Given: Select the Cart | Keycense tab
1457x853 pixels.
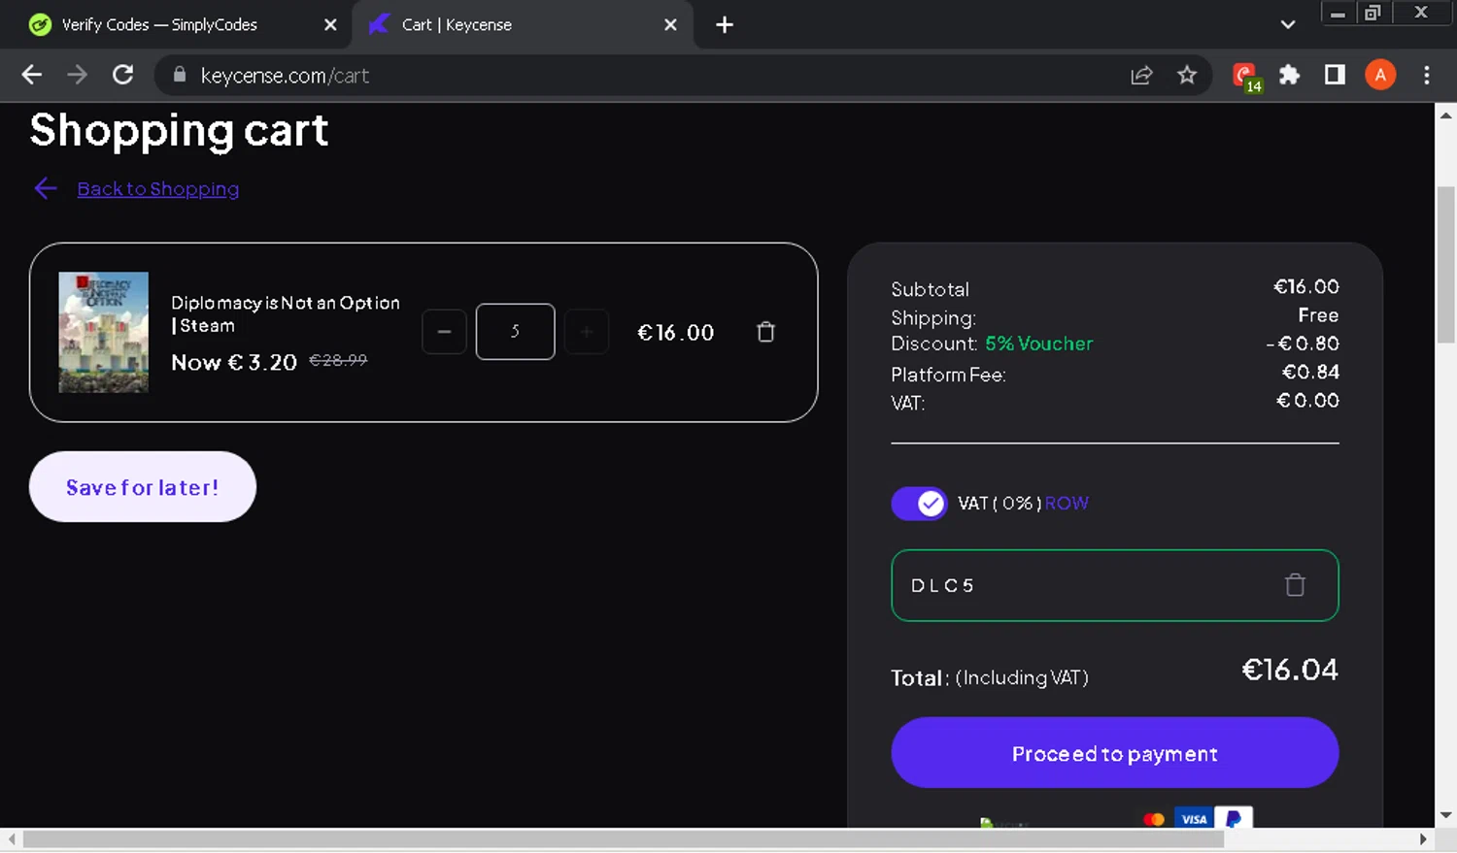Looking at the screenshot, I should (x=523, y=25).
